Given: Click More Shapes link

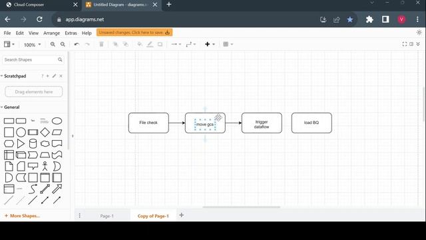Looking at the screenshot, I should point(22,216).
